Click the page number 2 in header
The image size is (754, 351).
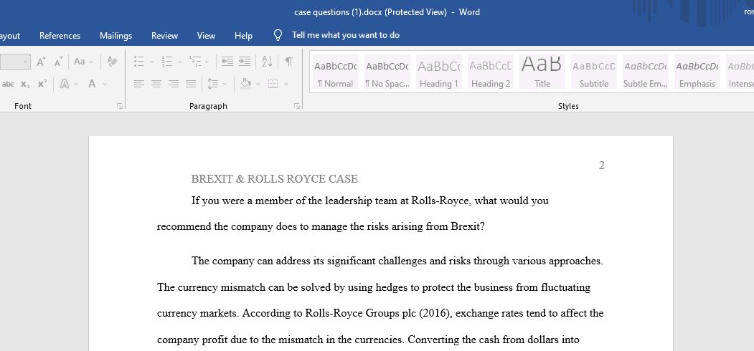coord(602,165)
